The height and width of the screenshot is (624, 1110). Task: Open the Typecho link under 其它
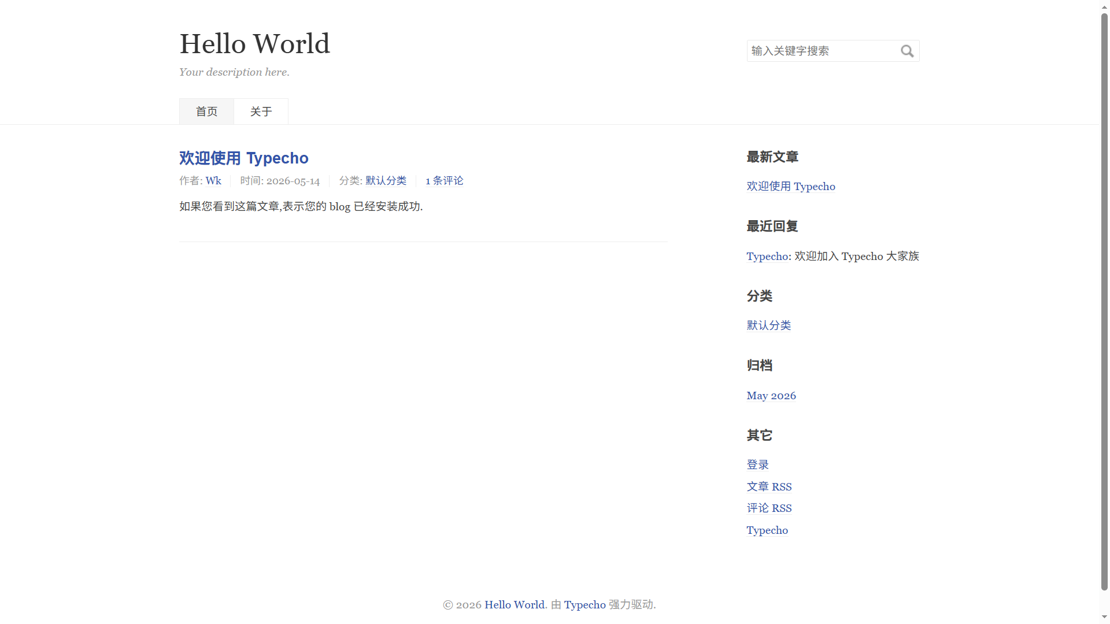pyautogui.click(x=767, y=530)
